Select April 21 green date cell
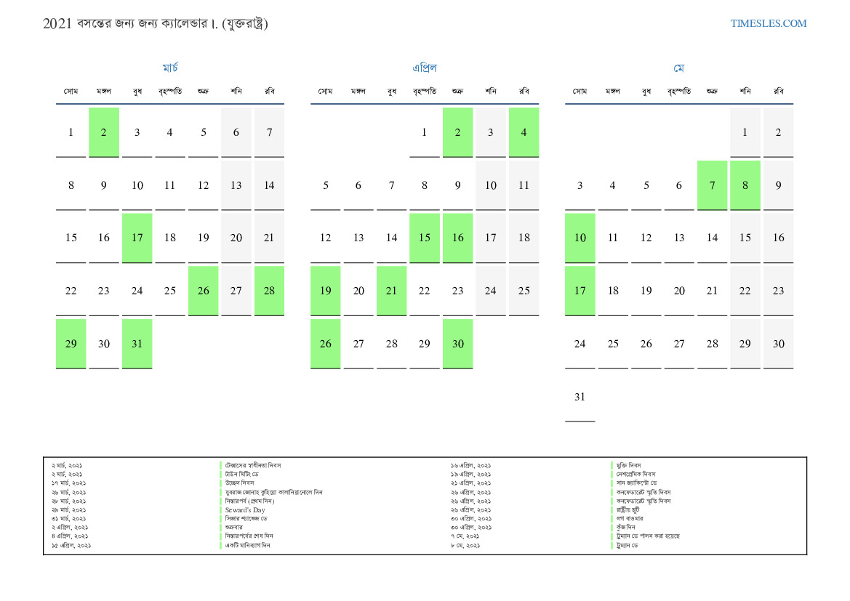The image size is (850, 601). click(x=392, y=291)
